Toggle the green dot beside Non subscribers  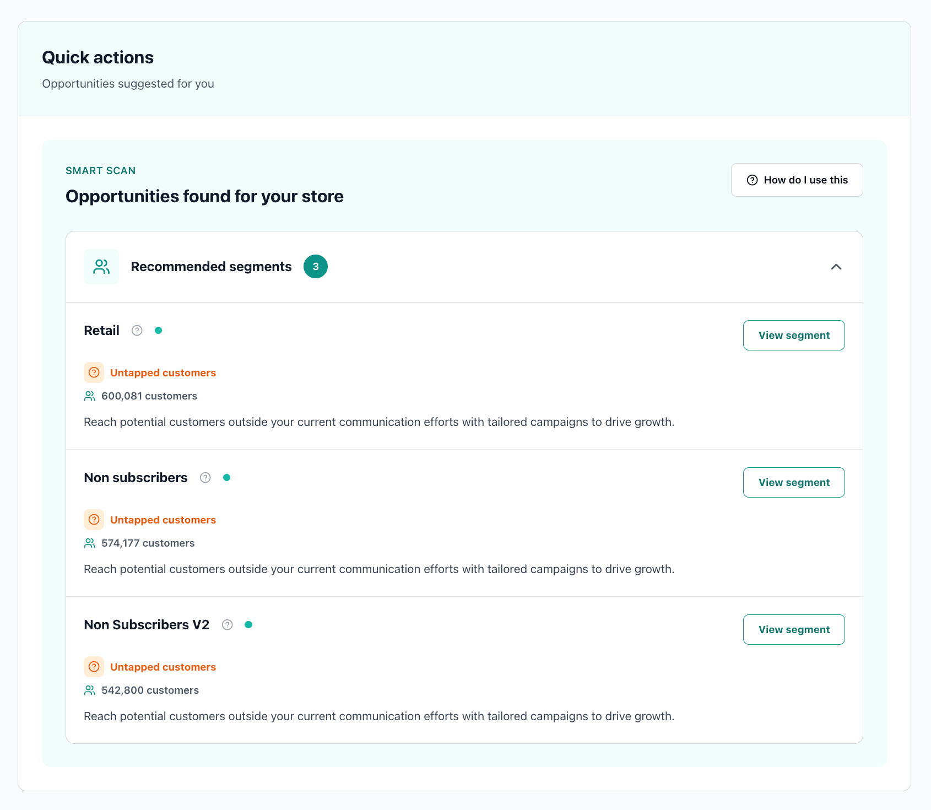(226, 478)
